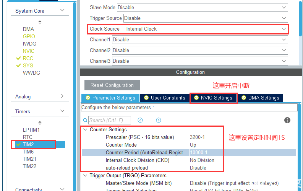Click the Internal Clock Division value No Division
This screenshot has height=191, width=303.
coord(202,160)
